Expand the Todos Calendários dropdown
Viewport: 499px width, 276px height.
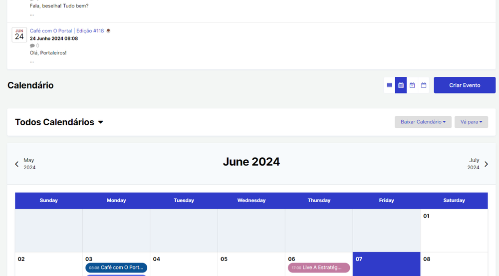click(x=59, y=122)
